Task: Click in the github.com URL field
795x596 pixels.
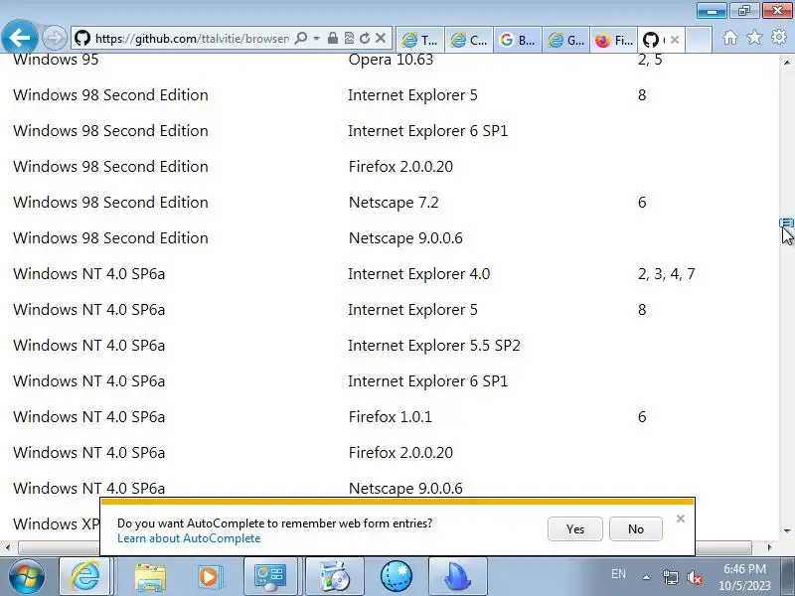Action: (x=192, y=39)
